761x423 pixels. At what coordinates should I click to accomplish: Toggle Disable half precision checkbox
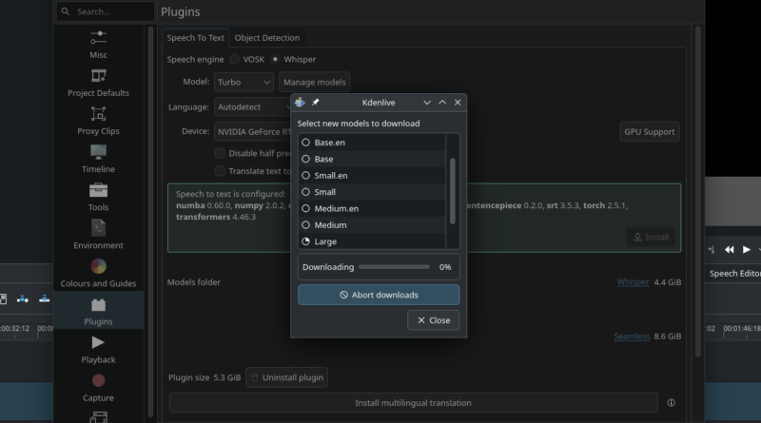(x=220, y=153)
